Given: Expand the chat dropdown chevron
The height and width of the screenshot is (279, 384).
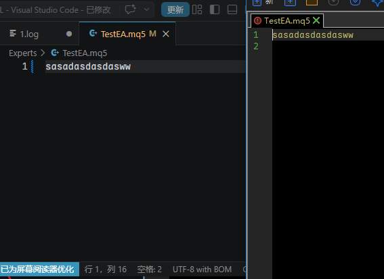Looking at the screenshot, I should [x=146, y=9].
